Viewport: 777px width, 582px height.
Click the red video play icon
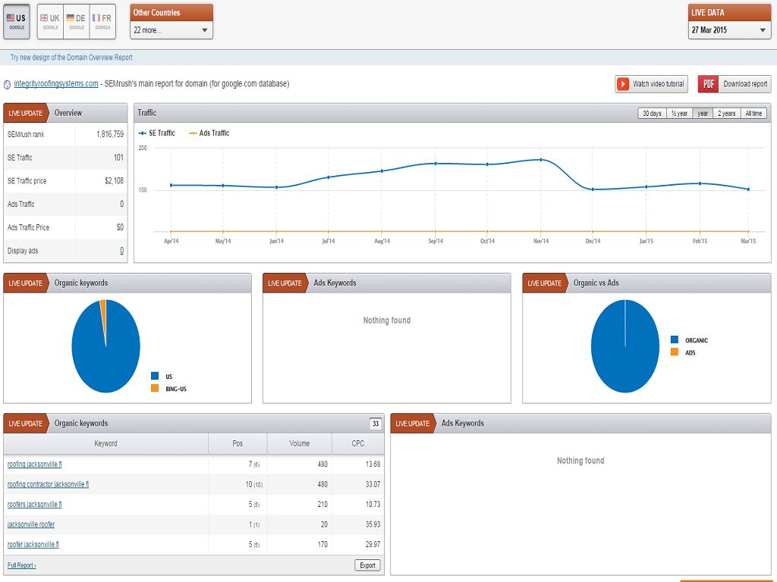623,84
